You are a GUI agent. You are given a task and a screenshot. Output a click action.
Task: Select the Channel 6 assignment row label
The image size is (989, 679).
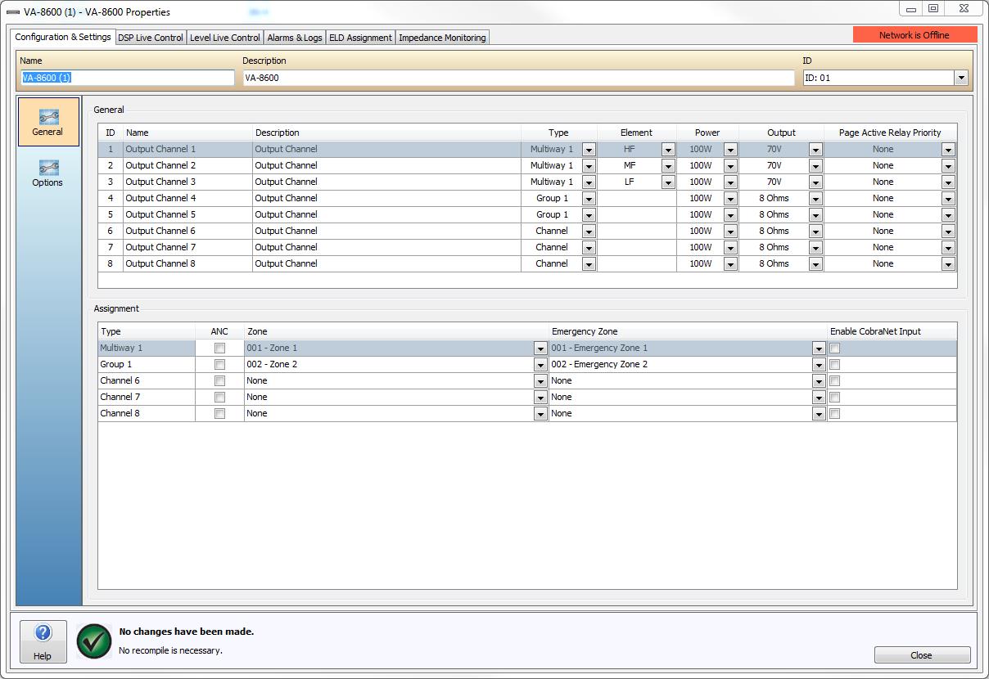coord(147,381)
